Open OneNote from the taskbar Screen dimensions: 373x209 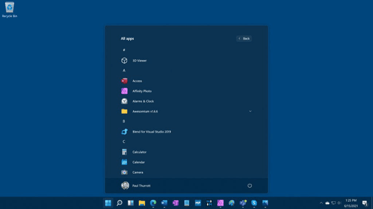(x=175, y=203)
